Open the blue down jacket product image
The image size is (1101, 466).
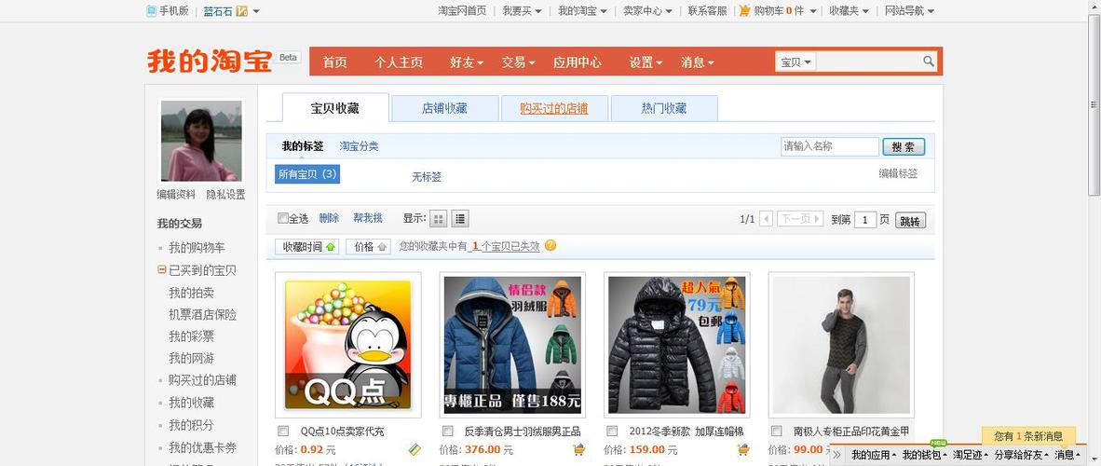[x=512, y=345]
